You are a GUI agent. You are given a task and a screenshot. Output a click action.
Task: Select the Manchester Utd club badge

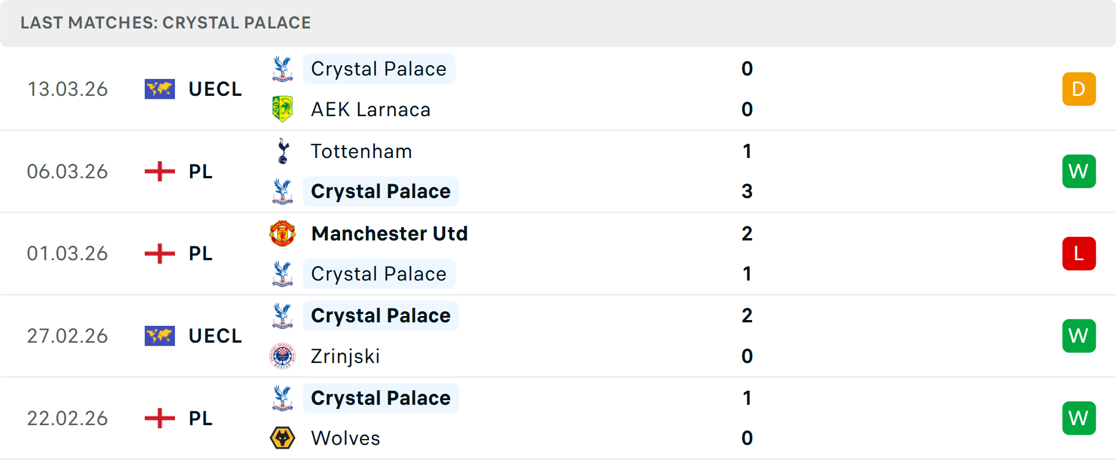tap(283, 233)
